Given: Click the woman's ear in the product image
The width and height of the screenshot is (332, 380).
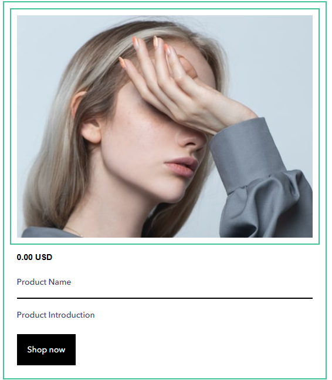Looking at the screenshot, I should coord(92,129).
